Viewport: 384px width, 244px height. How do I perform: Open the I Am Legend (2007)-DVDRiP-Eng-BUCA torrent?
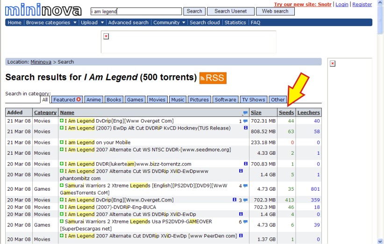pos(110,207)
